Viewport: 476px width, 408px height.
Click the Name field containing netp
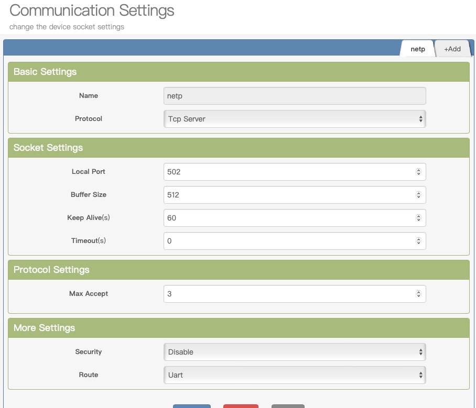[x=294, y=96]
